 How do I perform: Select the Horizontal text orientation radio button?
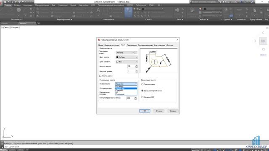coord(142,84)
